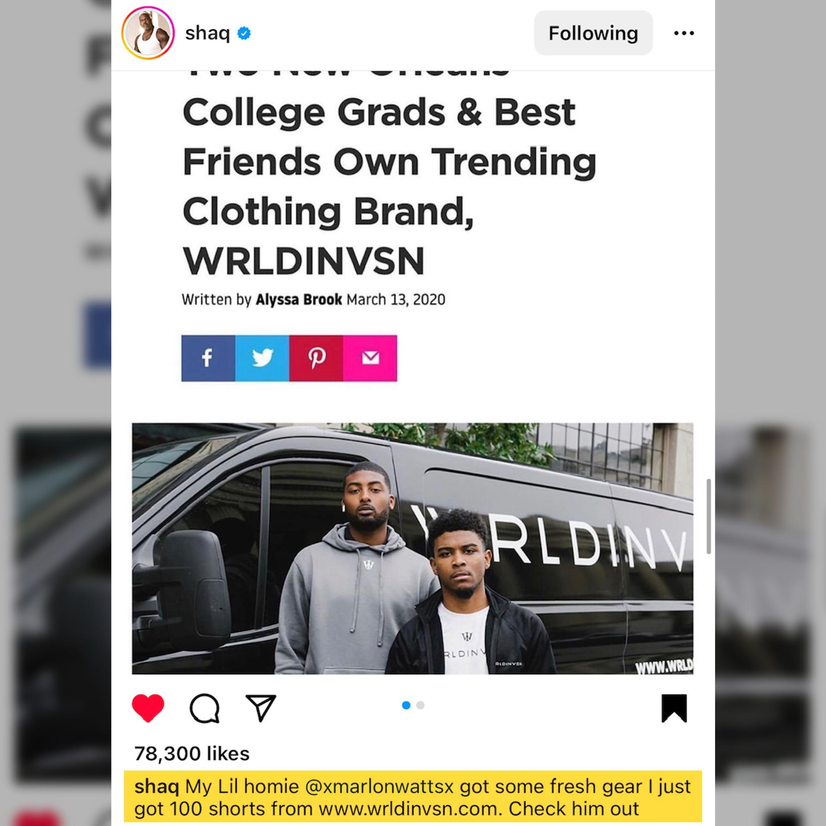The image size is (826, 826).
Task: Toggle the saved bookmark icon
Action: pyautogui.click(x=674, y=708)
